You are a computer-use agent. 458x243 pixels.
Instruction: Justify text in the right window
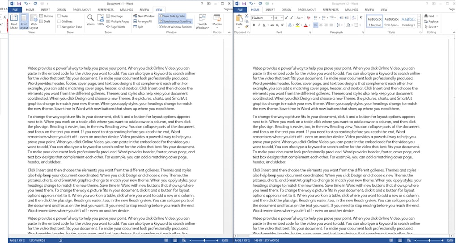pos(331,25)
